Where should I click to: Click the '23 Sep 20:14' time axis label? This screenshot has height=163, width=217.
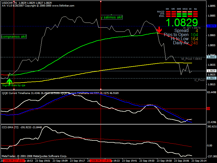click(x=199, y=161)
